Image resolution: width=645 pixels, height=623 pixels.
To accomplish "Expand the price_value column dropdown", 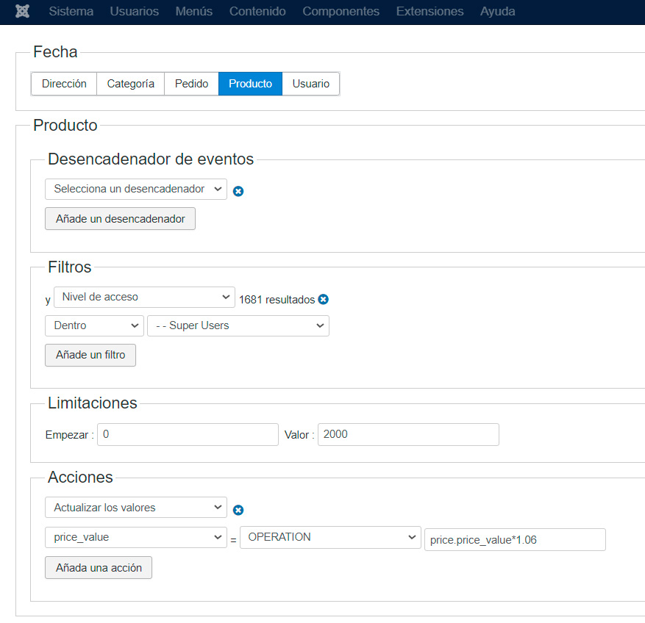I will [136, 538].
